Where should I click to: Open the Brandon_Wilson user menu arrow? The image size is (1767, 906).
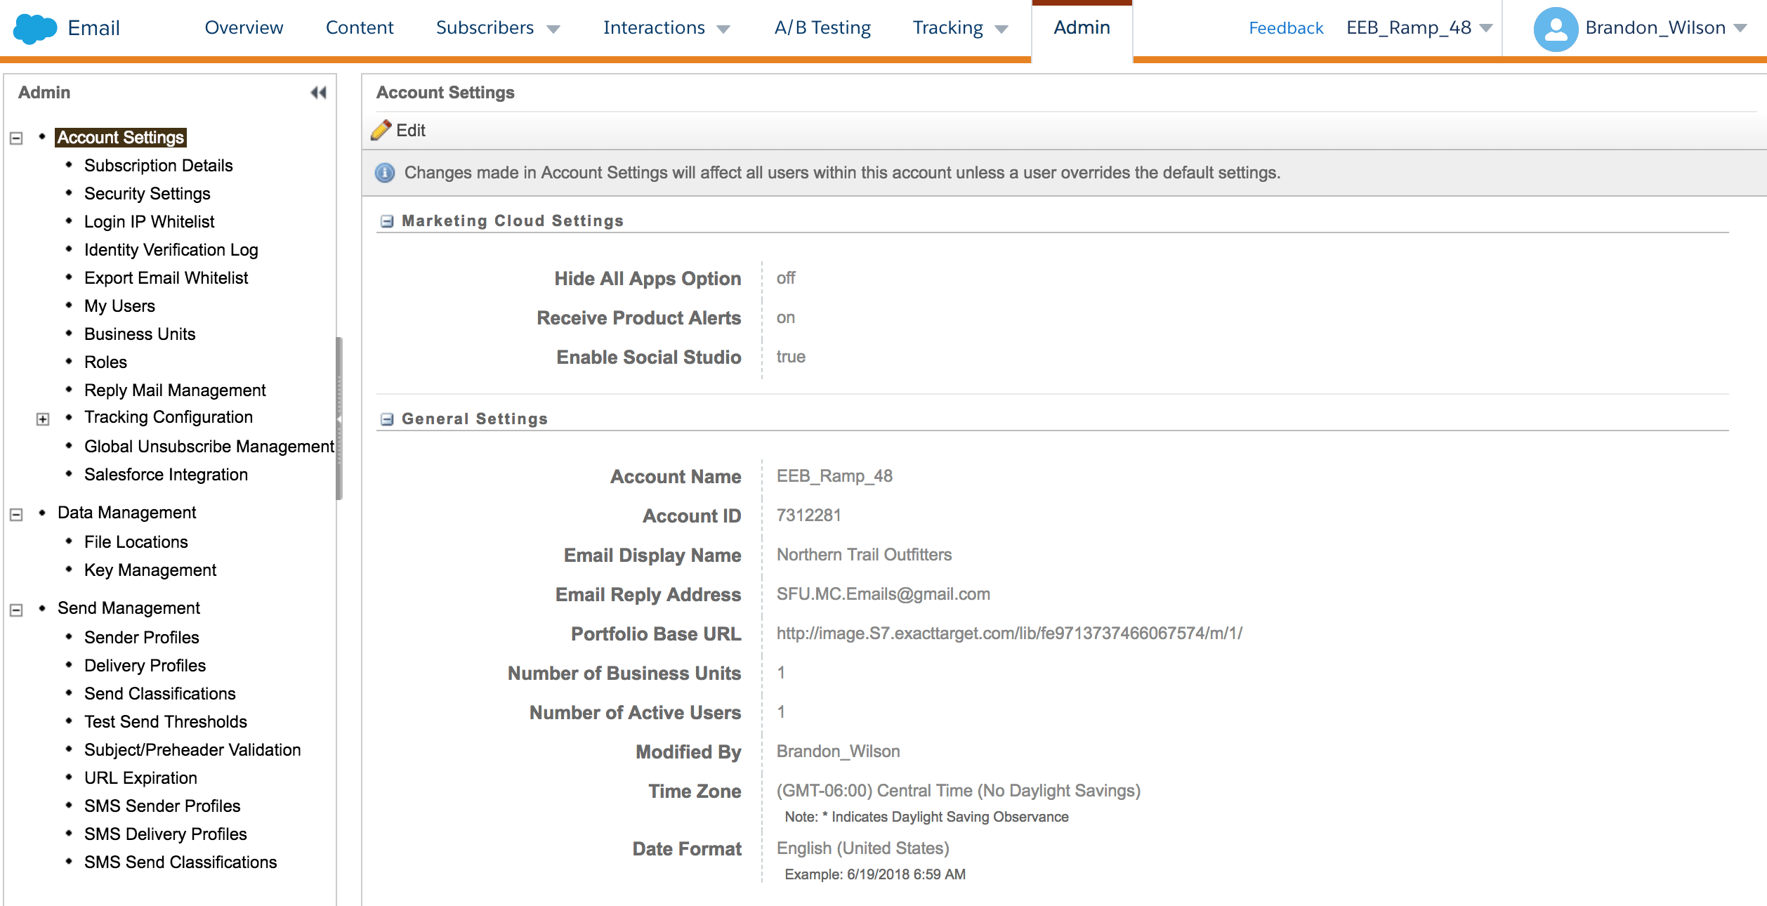[x=1740, y=28]
